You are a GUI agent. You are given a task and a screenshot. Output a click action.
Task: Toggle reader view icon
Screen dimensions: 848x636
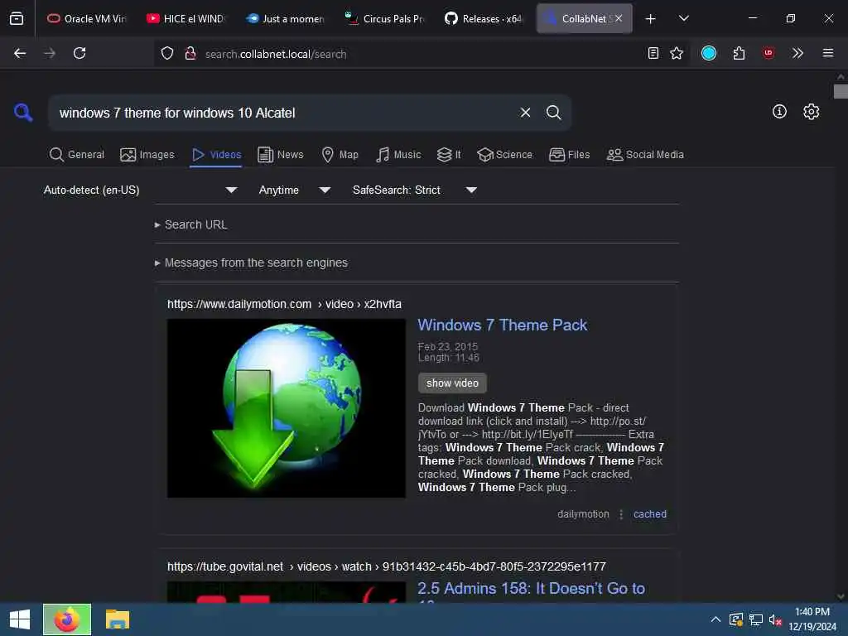point(653,53)
